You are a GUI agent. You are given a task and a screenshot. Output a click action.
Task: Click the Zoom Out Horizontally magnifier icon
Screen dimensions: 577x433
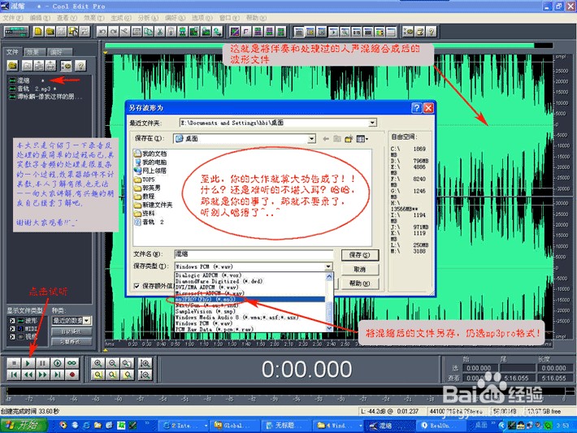[x=112, y=363]
